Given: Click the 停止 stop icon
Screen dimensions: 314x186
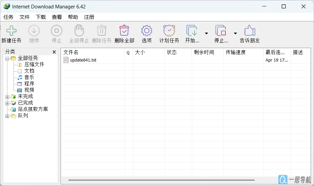Looking at the screenshot, I should [x=57, y=31].
